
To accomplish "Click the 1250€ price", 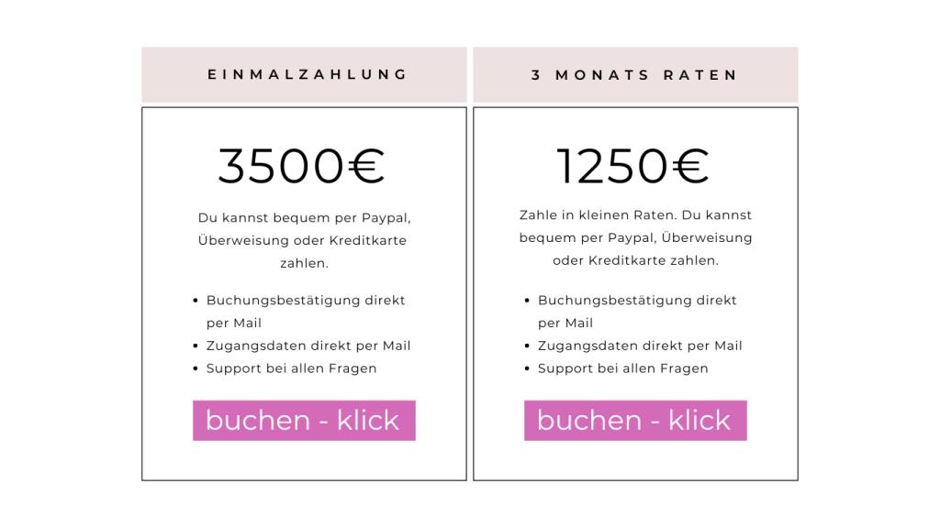I will pos(633,167).
